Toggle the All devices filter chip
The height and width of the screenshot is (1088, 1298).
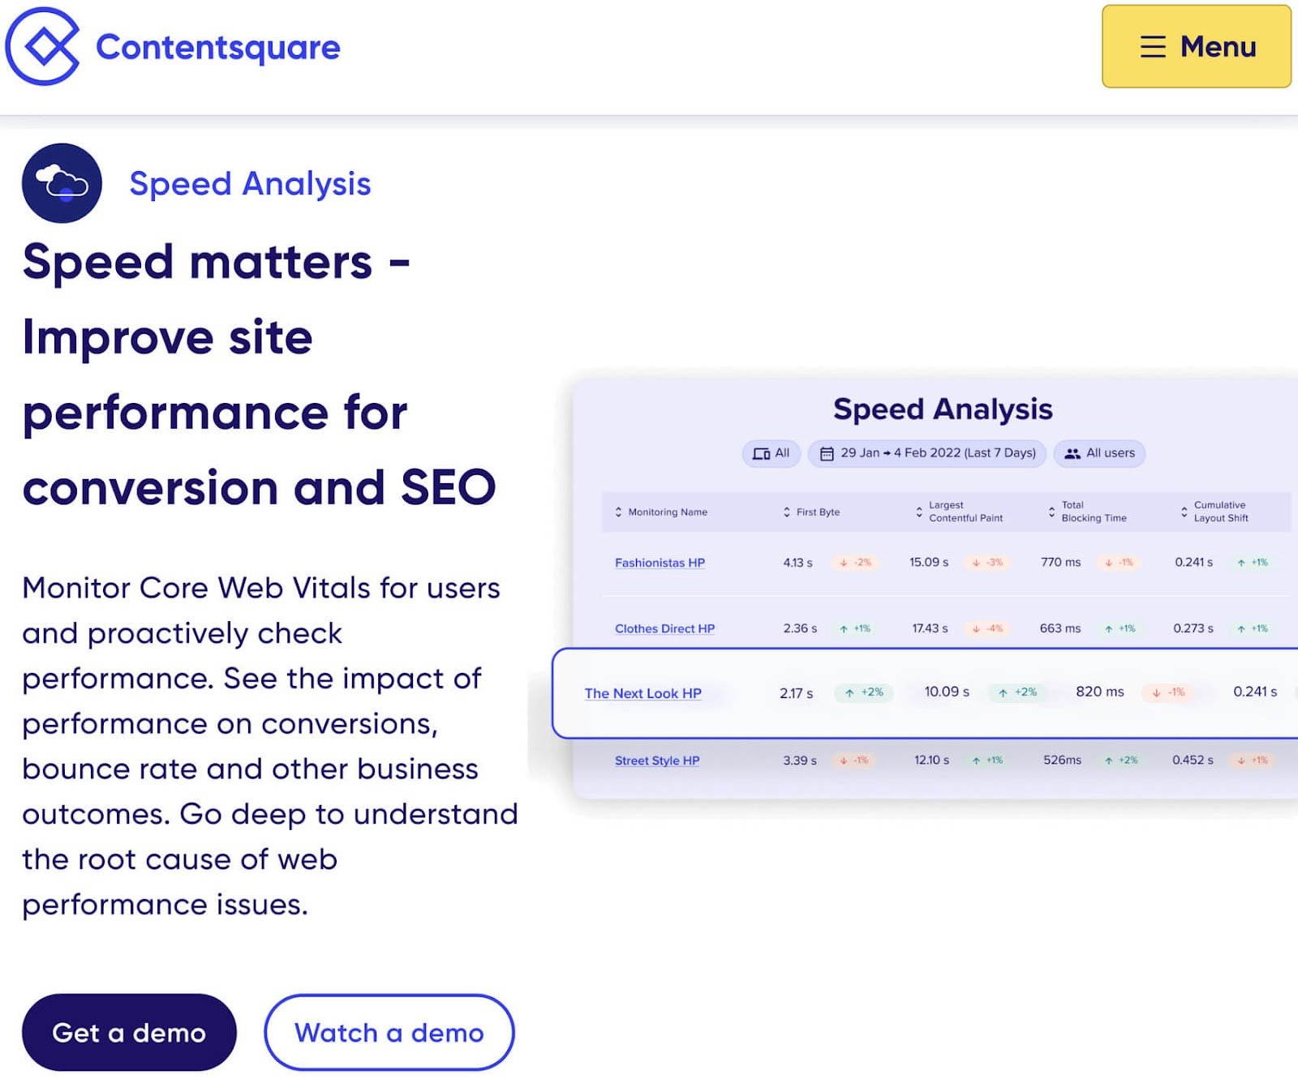point(771,454)
